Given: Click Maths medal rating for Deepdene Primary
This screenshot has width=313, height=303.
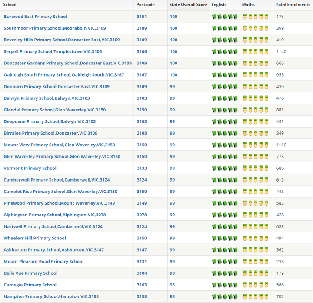Looking at the screenshot, I should 256,121.
